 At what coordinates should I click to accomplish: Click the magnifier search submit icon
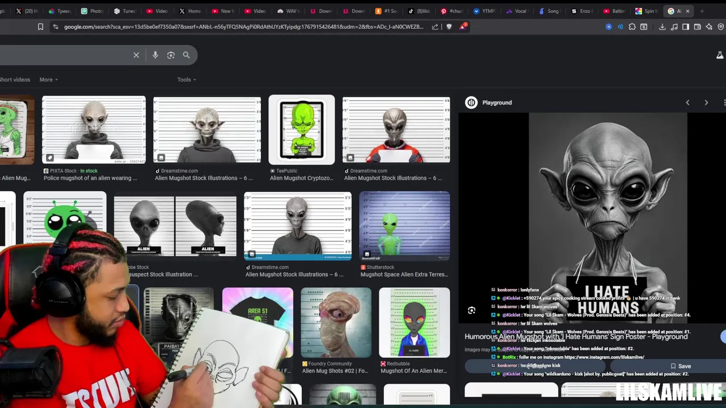pos(186,55)
